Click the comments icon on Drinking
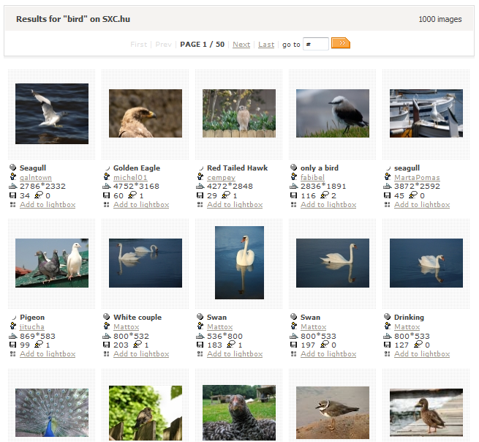Image resolution: width=479 pixels, height=442 pixels. coord(418,344)
